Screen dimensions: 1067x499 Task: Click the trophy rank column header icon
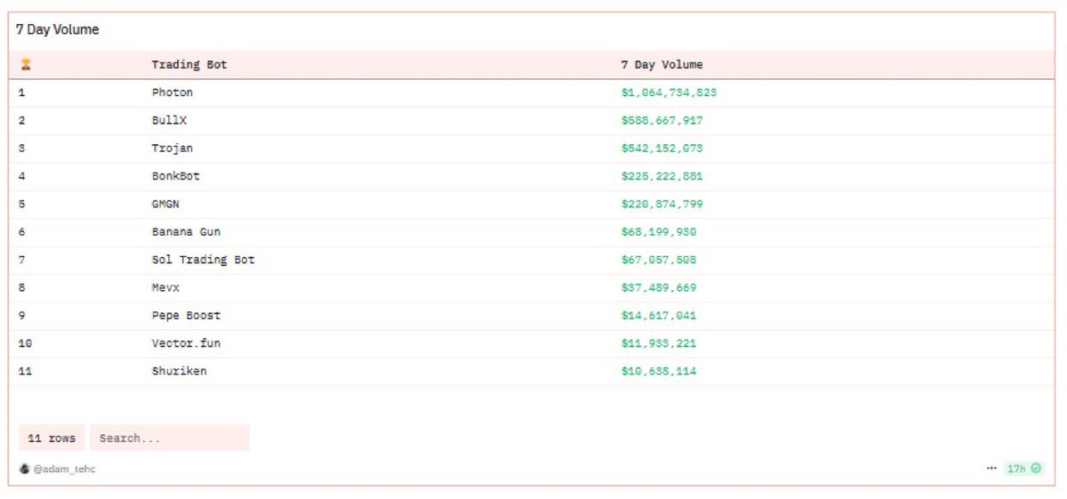click(25, 65)
